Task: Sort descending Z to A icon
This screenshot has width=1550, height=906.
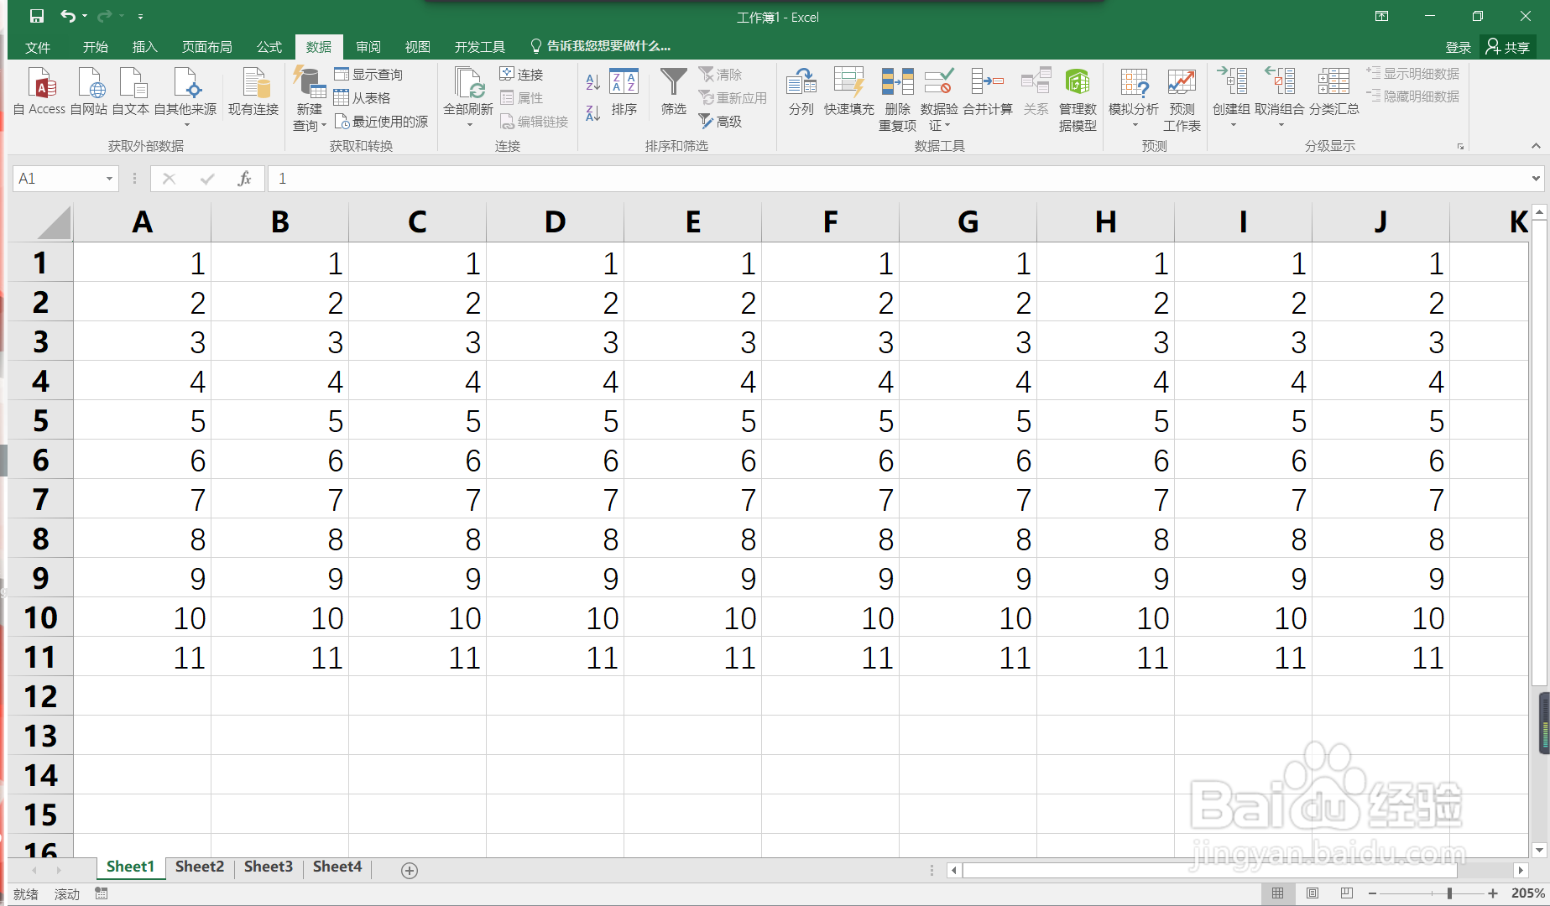Action: 593,112
